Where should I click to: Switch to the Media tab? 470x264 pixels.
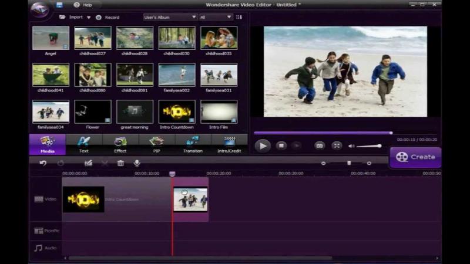(48, 144)
